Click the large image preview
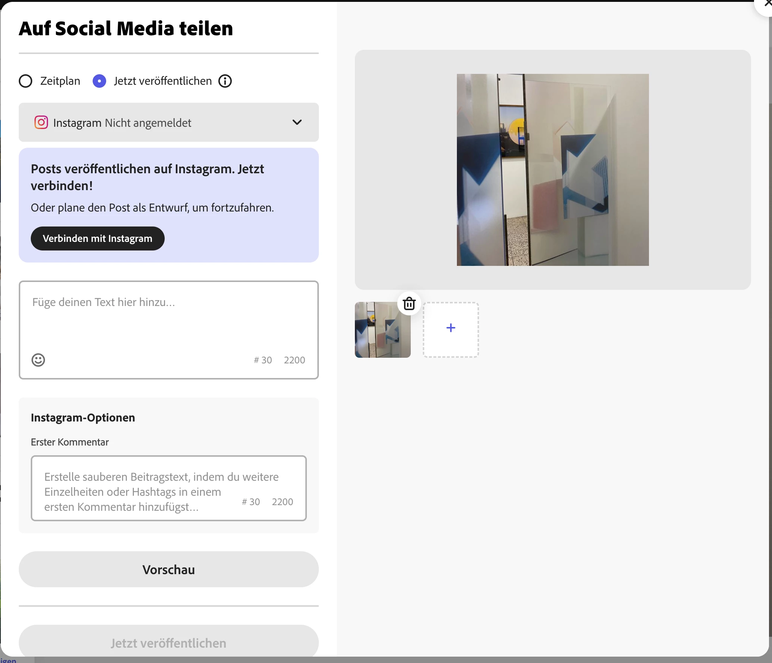This screenshot has width=772, height=663. (552, 169)
